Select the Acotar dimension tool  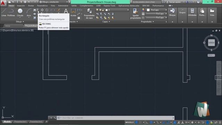[x=73, y=12]
